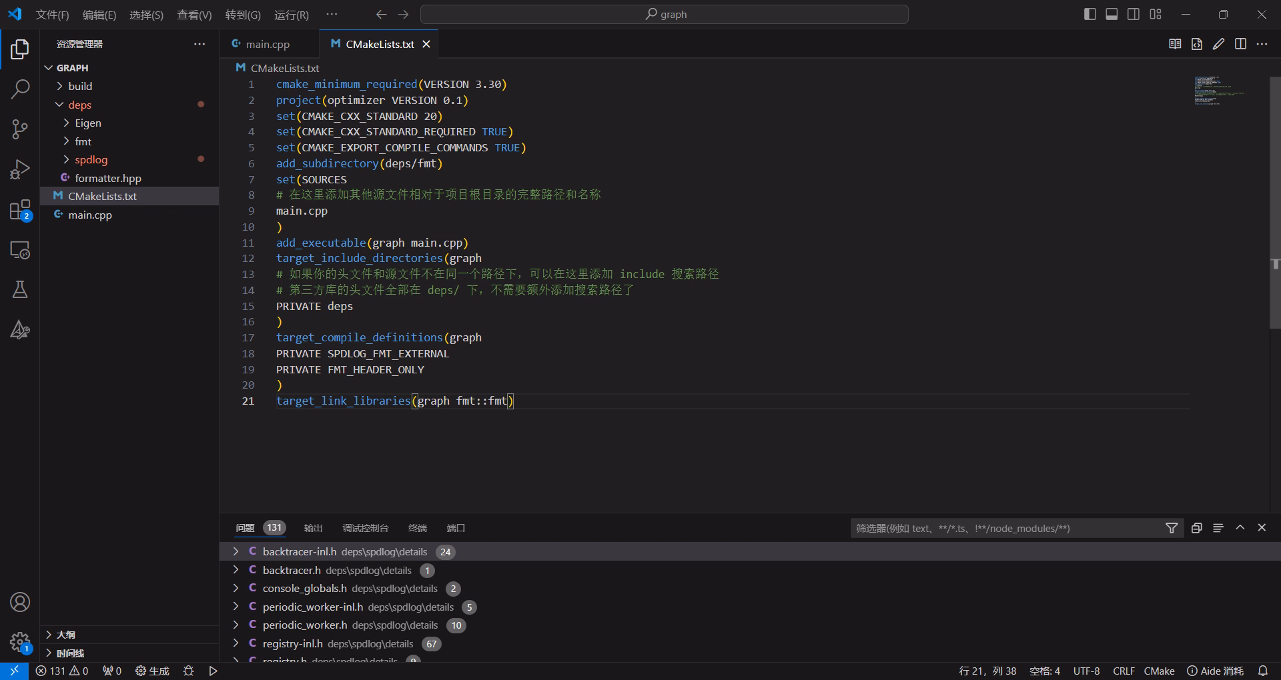Collapse all problems in the panel
The height and width of the screenshot is (680, 1281).
coord(1197,528)
